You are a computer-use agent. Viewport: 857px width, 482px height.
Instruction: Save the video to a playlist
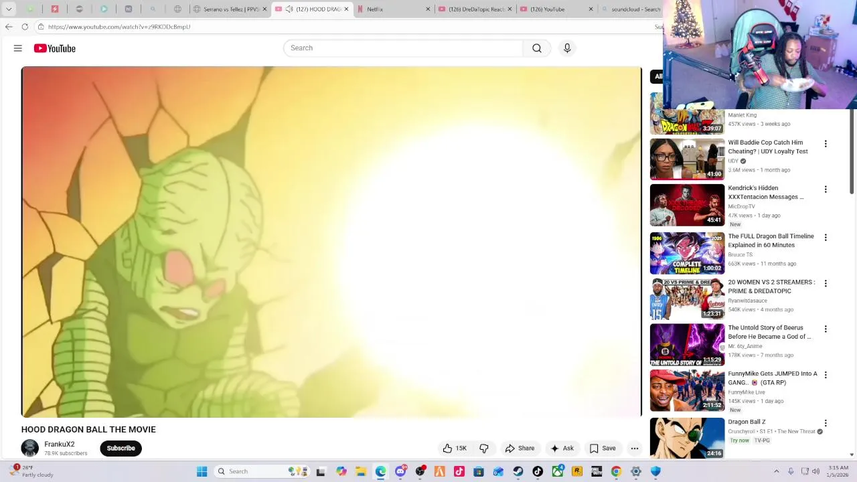pos(602,449)
